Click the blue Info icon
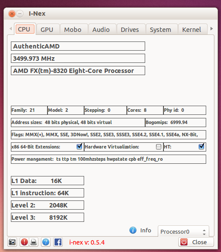The image size is (221, 252). click(x=133, y=230)
